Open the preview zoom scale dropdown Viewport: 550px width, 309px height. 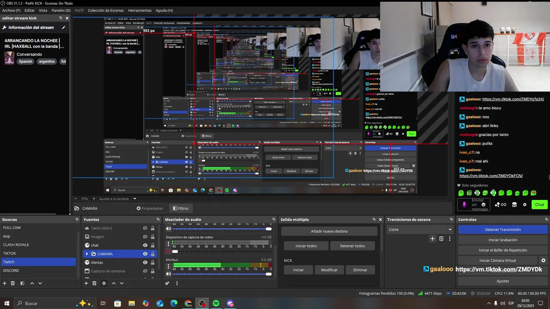pyautogui.click(x=134, y=199)
